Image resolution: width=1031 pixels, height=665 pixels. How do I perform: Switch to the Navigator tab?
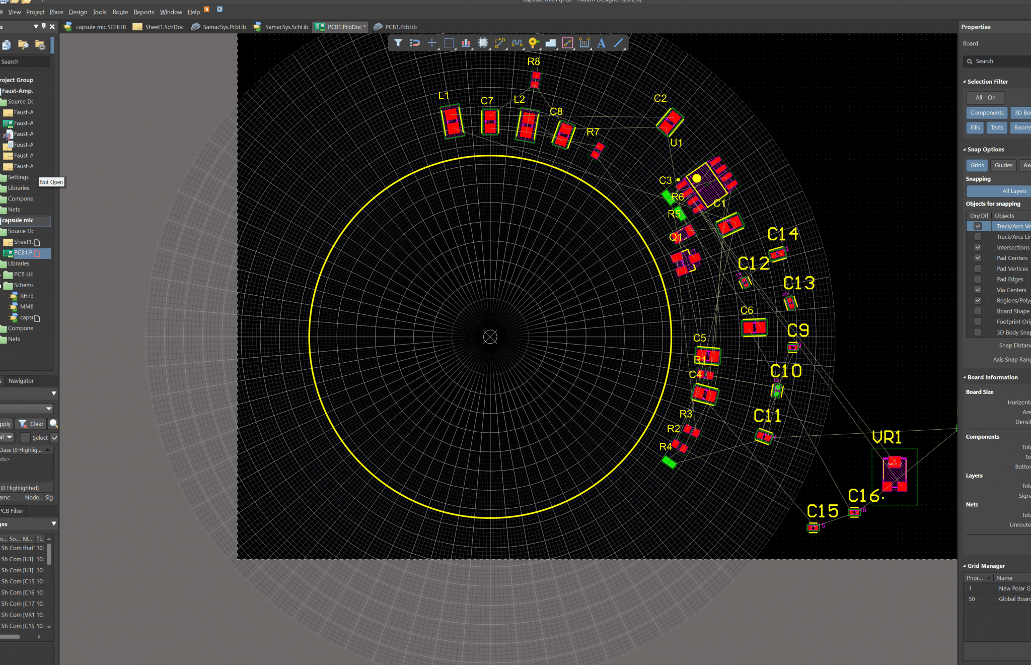(x=21, y=381)
